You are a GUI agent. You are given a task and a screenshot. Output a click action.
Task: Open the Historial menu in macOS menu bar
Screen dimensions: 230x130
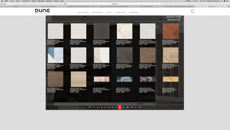pyautogui.click(x=33, y=1)
